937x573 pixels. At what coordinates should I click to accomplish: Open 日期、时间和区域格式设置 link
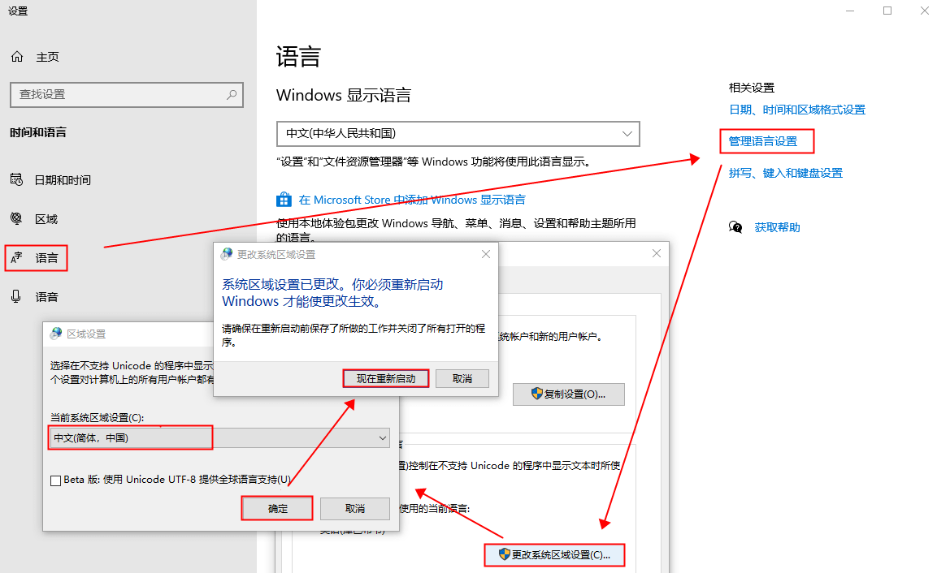click(x=797, y=110)
